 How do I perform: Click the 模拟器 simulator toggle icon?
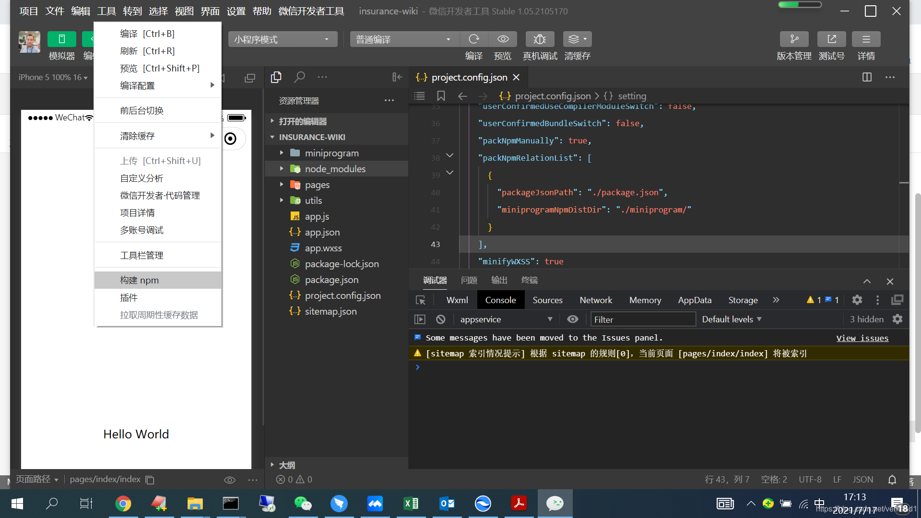61,39
